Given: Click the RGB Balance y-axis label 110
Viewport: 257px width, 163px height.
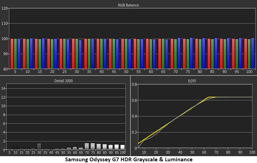Looking at the screenshot, I should pyautogui.click(x=4, y=23).
